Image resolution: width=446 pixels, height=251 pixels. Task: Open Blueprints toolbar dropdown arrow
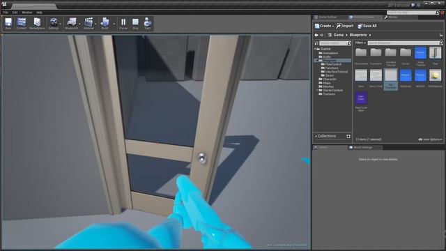(x=79, y=24)
